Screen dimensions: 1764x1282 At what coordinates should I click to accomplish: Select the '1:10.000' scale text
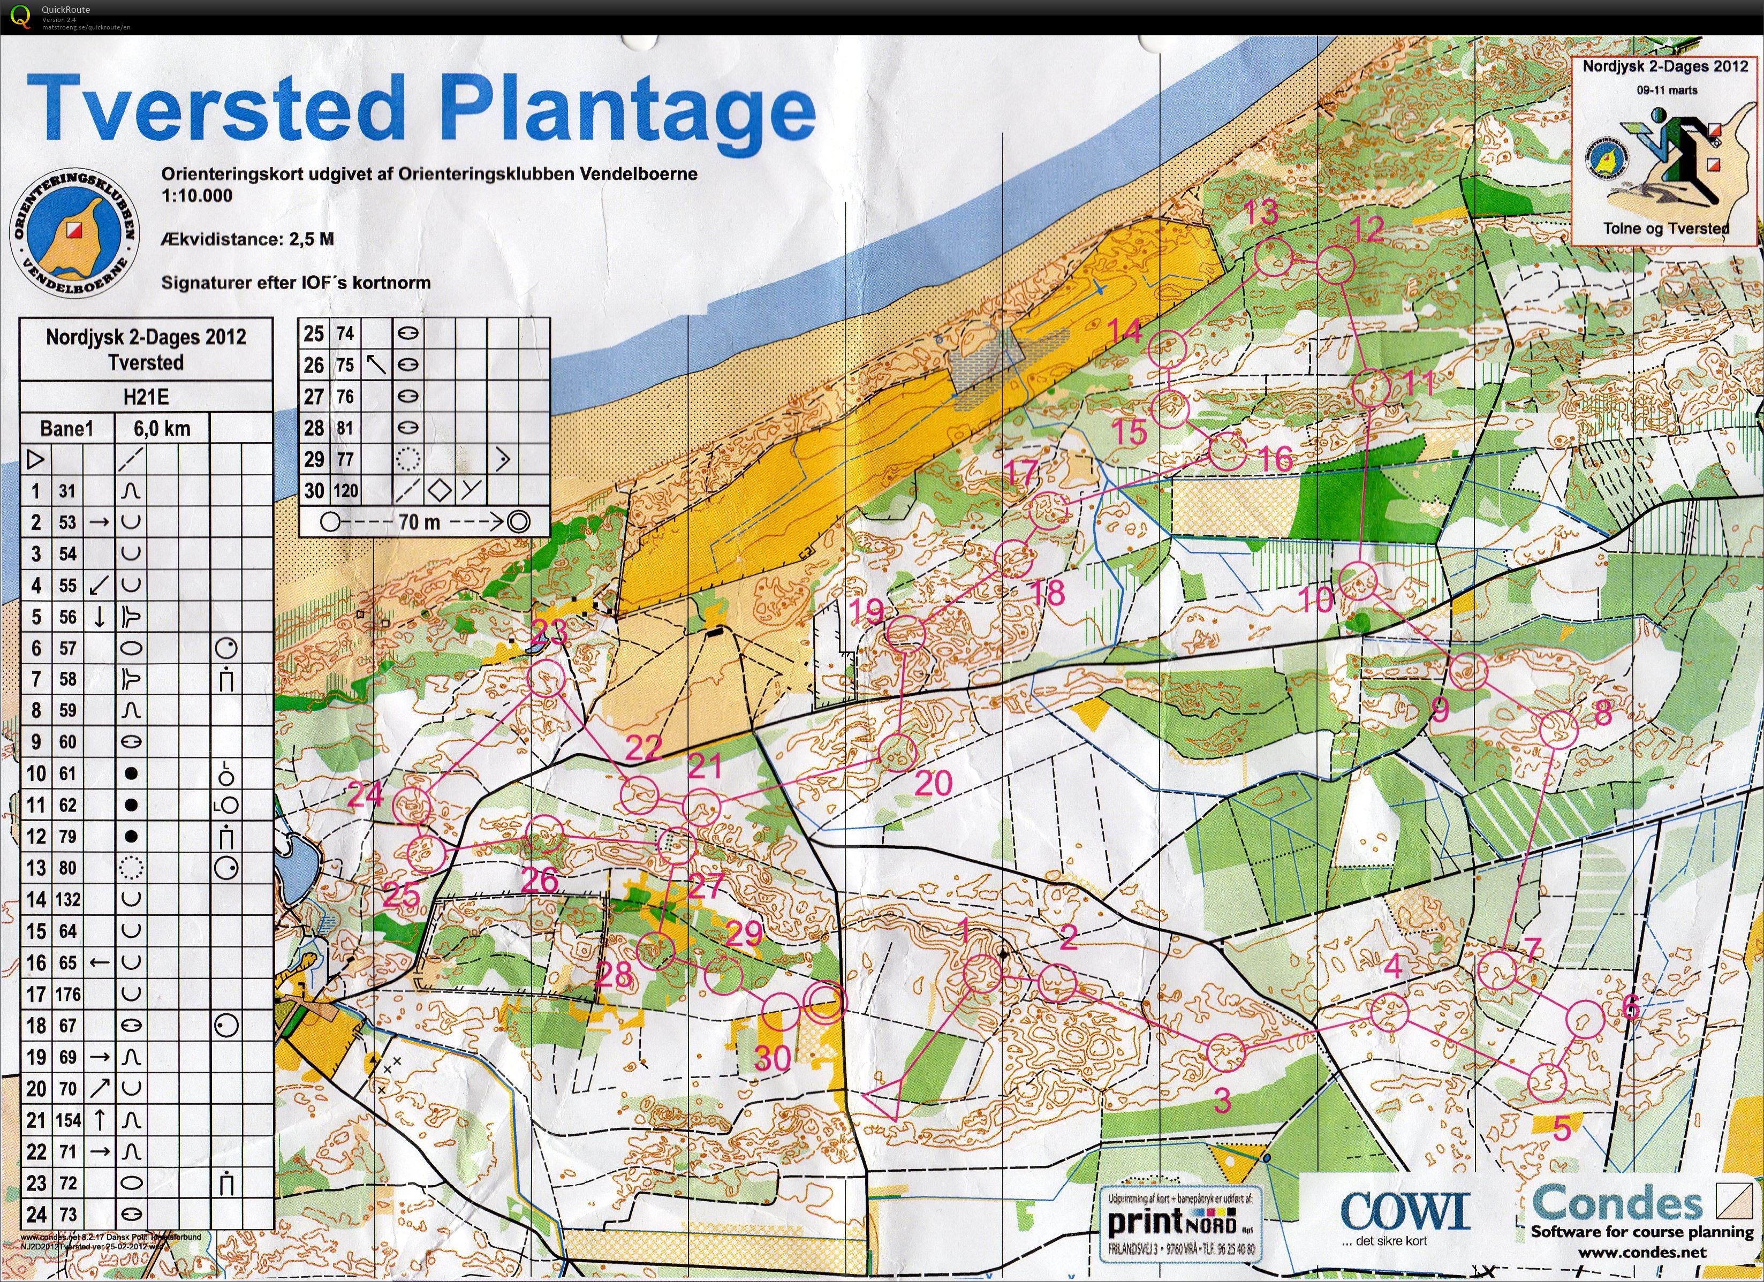point(197,196)
